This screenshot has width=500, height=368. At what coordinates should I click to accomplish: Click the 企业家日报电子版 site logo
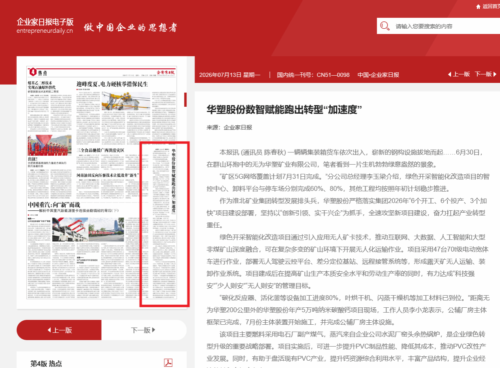click(45, 22)
